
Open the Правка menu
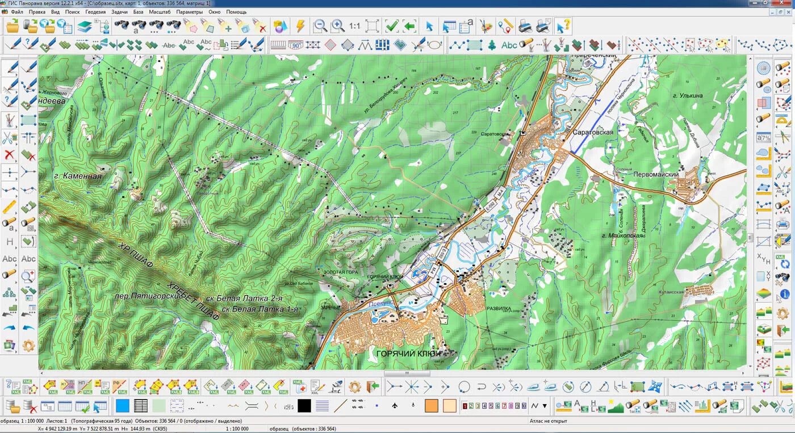(x=37, y=11)
